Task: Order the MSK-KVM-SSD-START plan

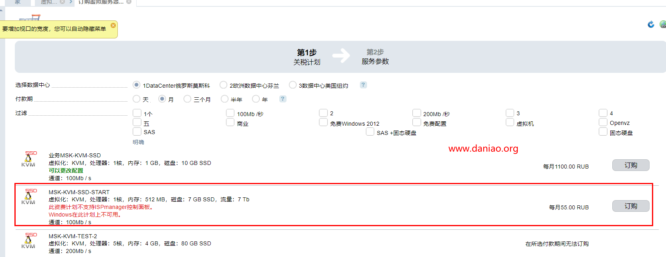Action: click(x=631, y=206)
